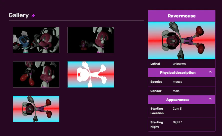The image size is (222, 136).
Task: Select the 'Cam 3' value
Action: tap(177, 109)
